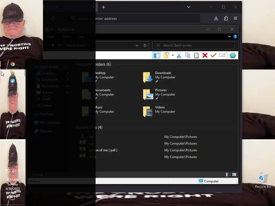Viewport: 275px width, 206px height.
Task: Select the 'Desktop' frequent folder label
Action: (x=100, y=73)
